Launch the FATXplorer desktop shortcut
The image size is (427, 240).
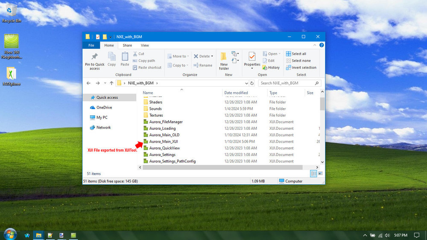(12, 76)
